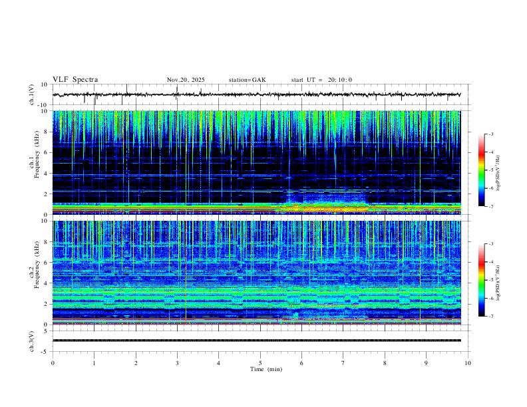Click the '0' tick on time axis
Screen dimensions: 527x407
(53, 363)
